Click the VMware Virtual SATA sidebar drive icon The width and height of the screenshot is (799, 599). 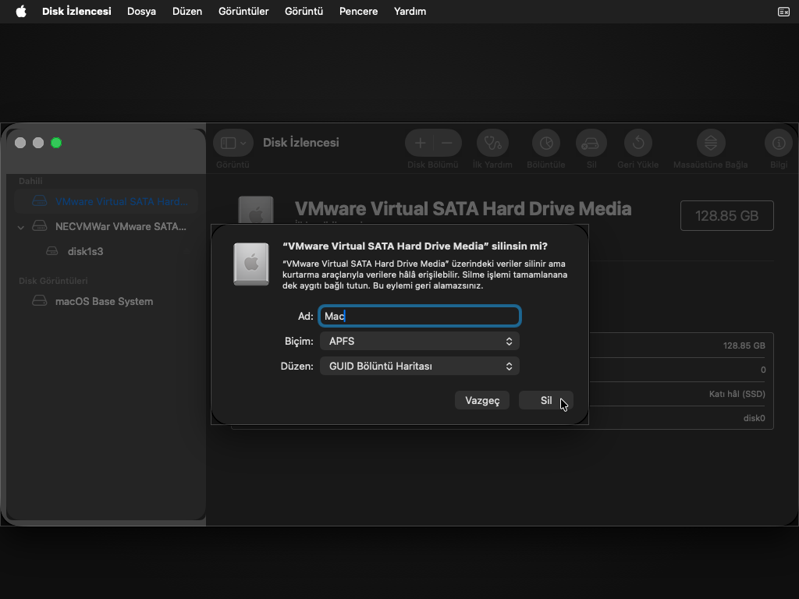tap(39, 200)
